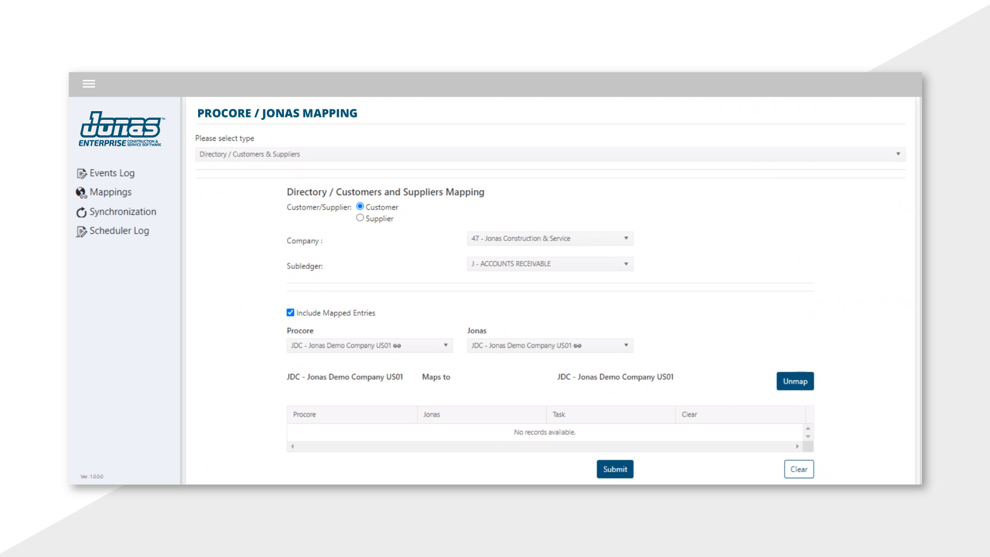Open the Subledger Accounts Receivable dropdown

tap(549, 264)
